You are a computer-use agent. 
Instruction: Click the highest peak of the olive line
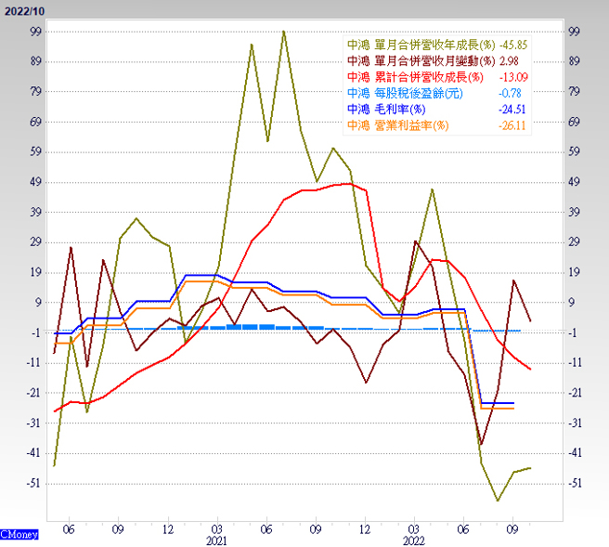pos(283,32)
